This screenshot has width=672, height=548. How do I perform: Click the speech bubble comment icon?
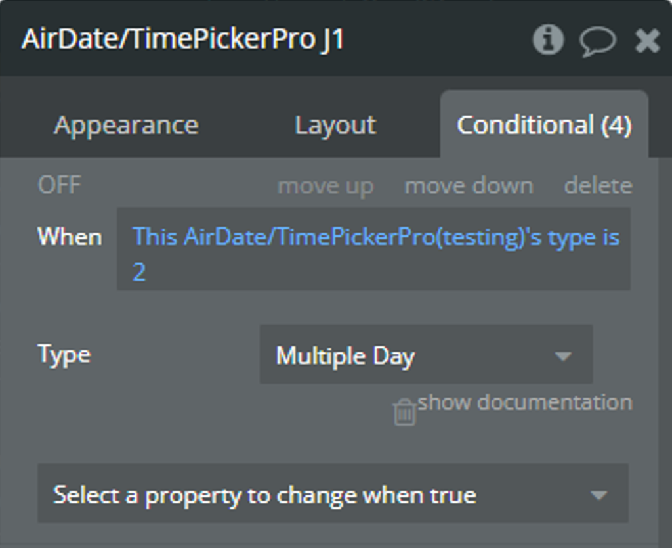(597, 41)
